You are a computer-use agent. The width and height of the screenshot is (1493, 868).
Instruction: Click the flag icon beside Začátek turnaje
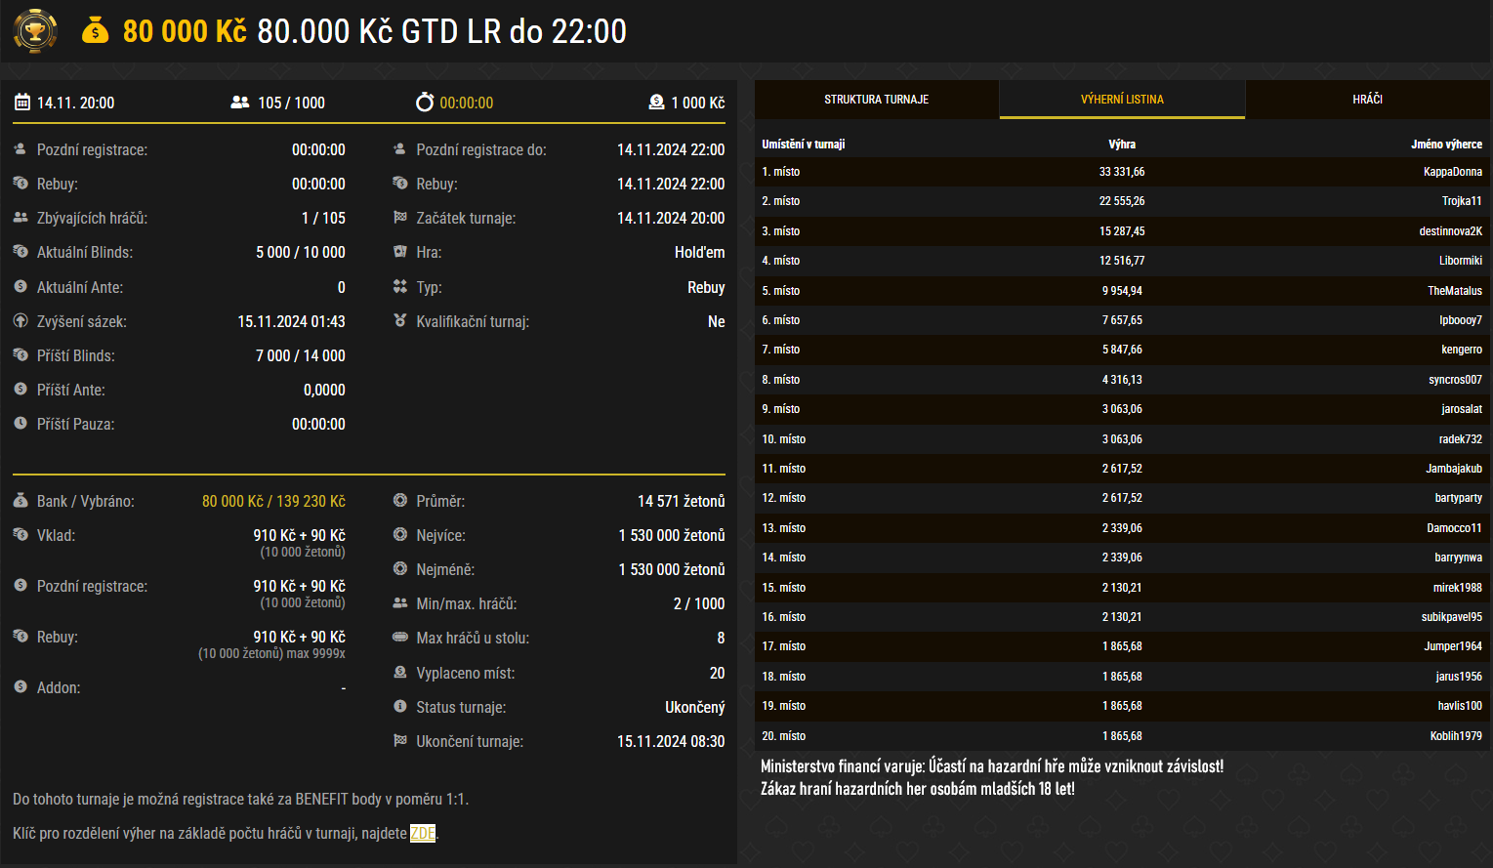click(x=399, y=218)
